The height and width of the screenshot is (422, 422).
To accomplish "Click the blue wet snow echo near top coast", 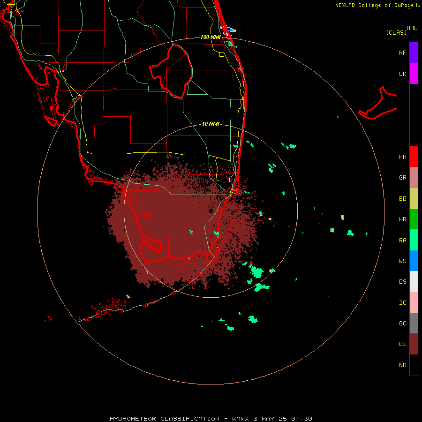I will coord(231,30).
